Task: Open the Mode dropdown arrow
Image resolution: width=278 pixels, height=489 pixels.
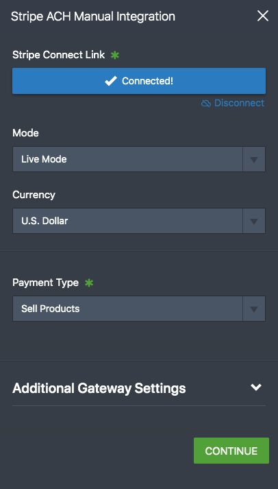Action: pos(254,159)
